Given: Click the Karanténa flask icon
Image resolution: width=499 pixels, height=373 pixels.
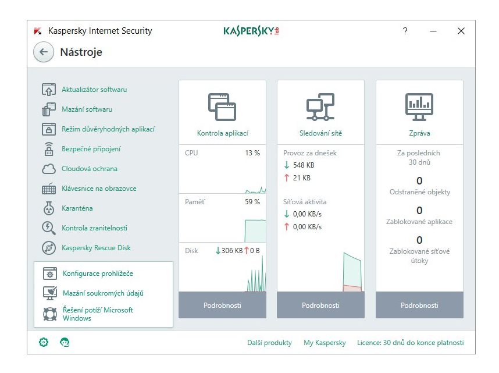Looking at the screenshot, I should [x=49, y=208].
